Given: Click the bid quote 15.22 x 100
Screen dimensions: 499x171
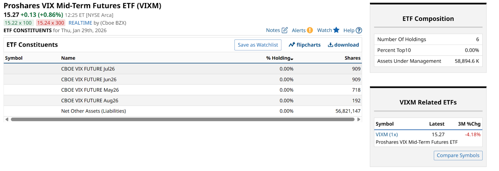Looking at the screenshot, I should pos(18,23).
